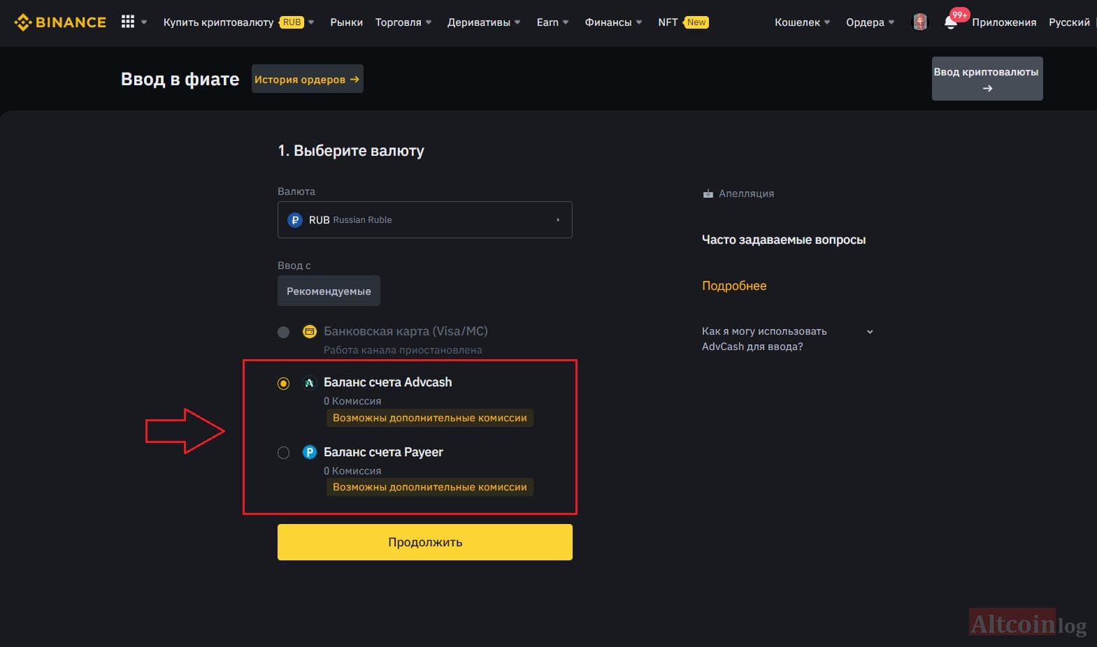Select Баланс счета Advcash radio button

point(283,383)
